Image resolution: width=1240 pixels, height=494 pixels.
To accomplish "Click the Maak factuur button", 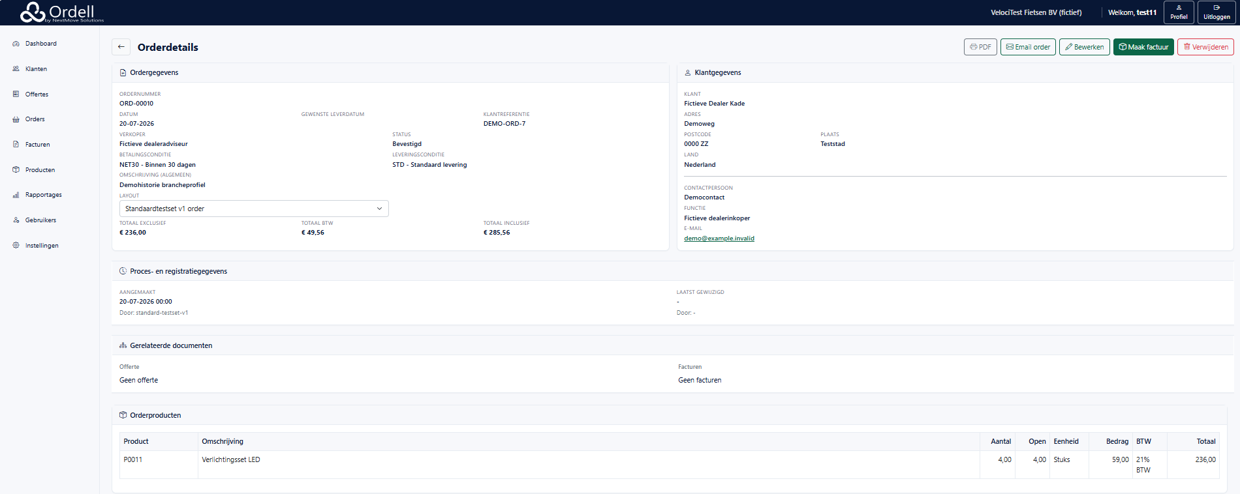I will tap(1143, 47).
